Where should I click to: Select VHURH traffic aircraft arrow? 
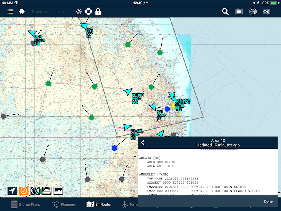pyautogui.click(x=128, y=91)
